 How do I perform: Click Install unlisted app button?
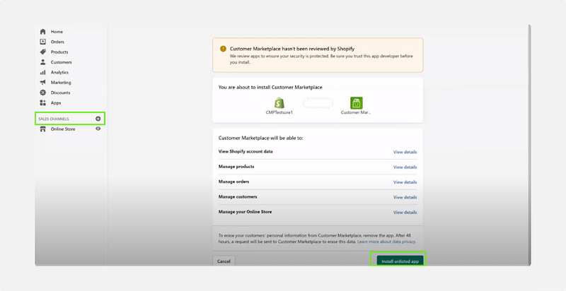(x=400, y=261)
